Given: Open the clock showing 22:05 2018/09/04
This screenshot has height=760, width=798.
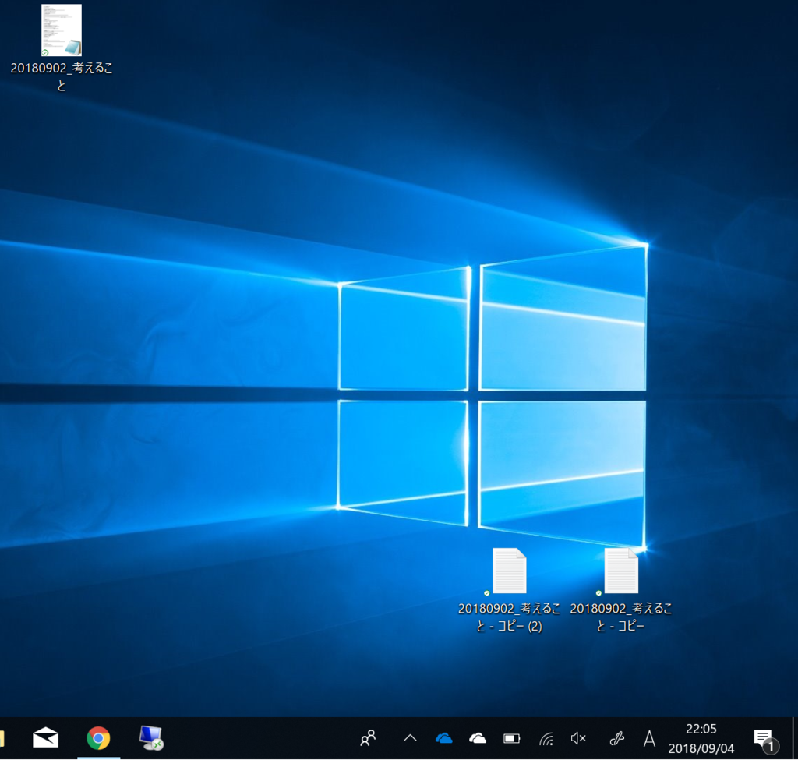Looking at the screenshot, I should pos(701,739).
